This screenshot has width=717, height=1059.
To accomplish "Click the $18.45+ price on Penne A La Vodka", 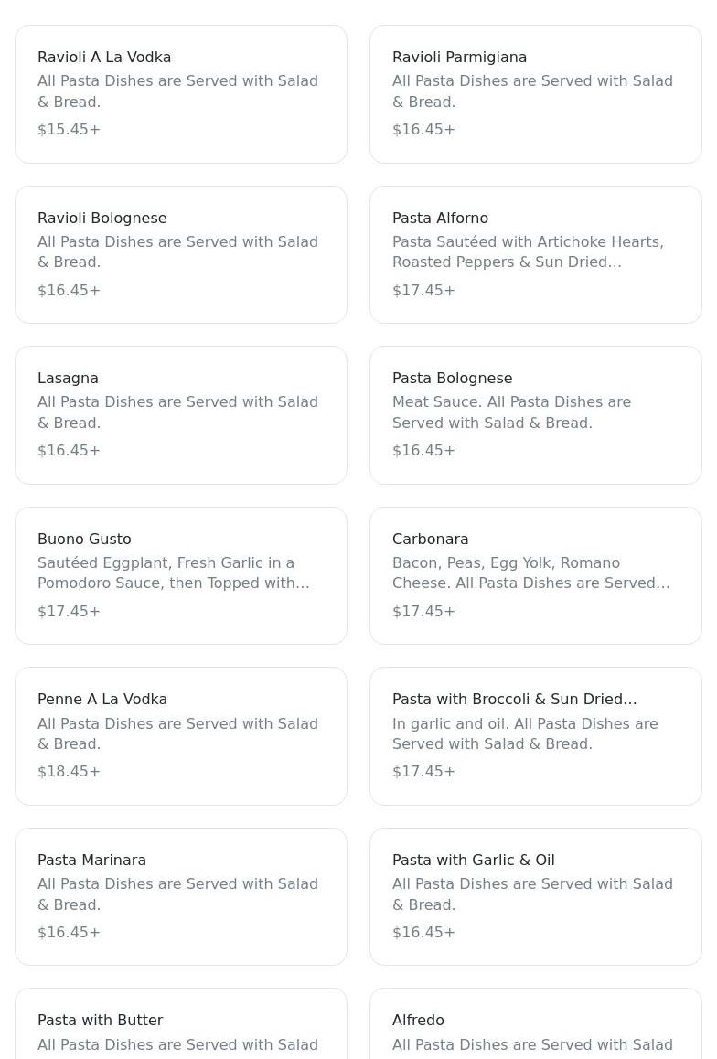I will (x=69, y=772).
